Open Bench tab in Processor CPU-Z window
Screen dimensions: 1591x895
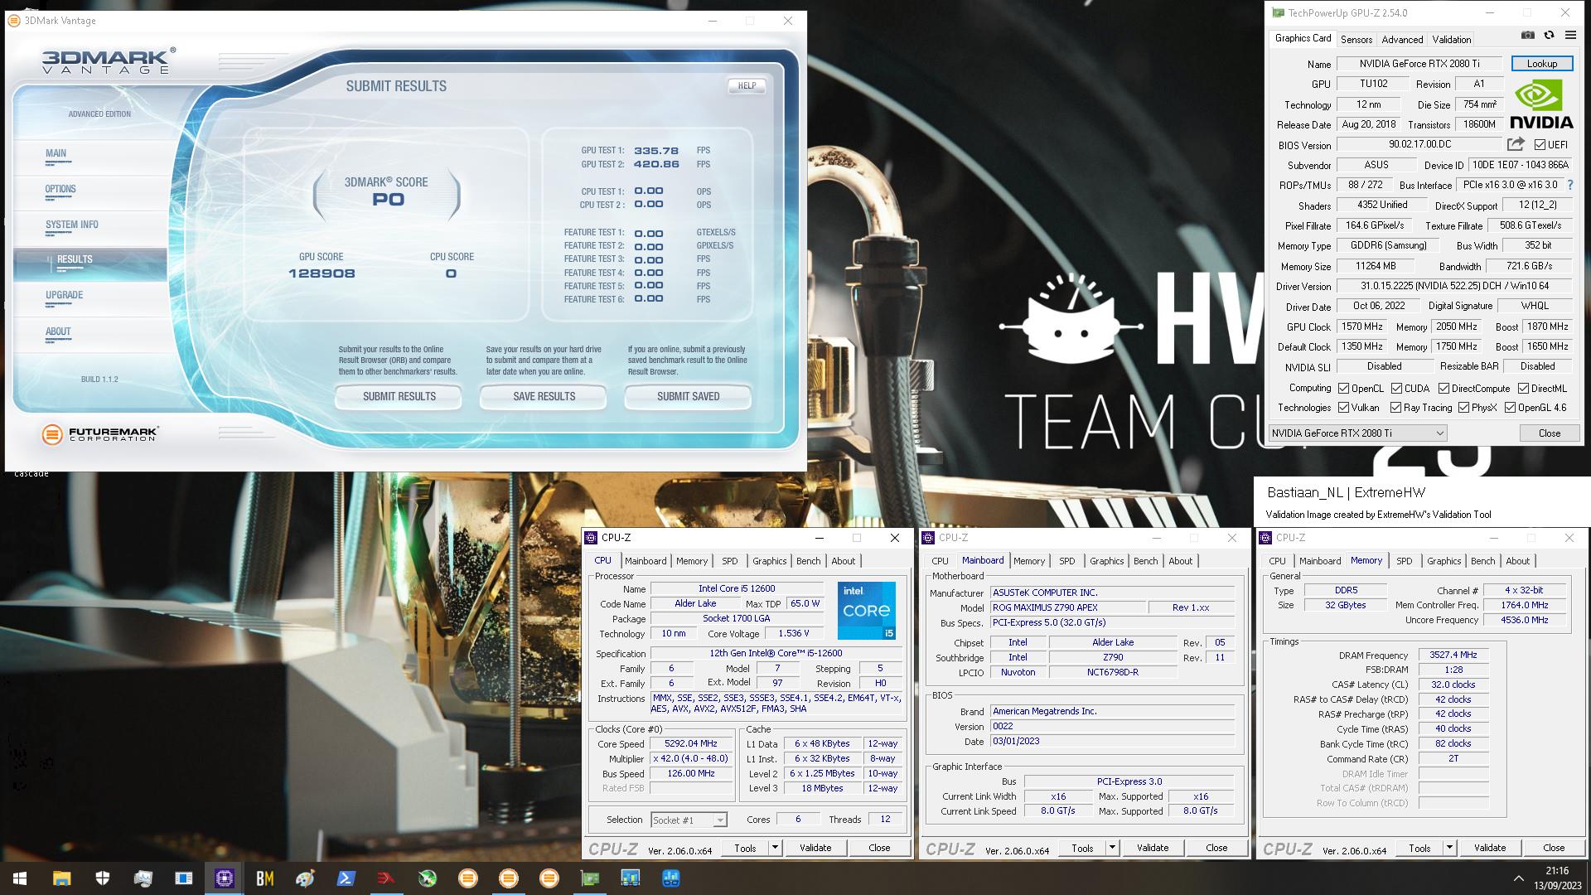click(x=808, y=561)
